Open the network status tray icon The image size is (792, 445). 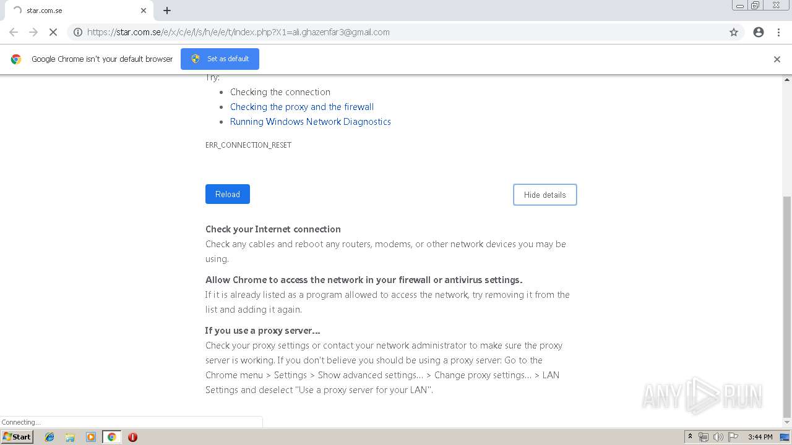click(703, 437)
